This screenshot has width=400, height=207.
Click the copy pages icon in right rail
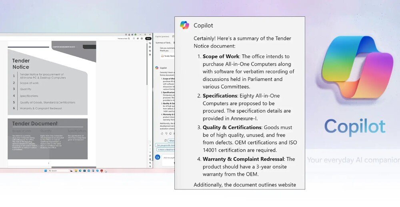(150, 51)
